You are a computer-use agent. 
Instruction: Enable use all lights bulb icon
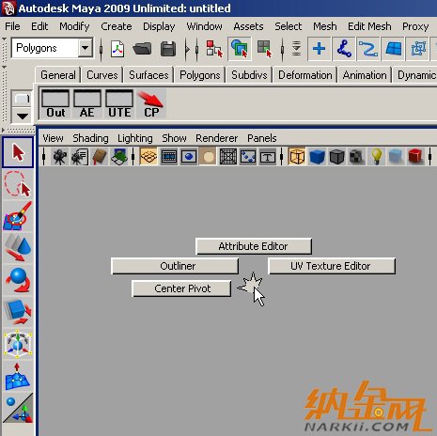coord(377,156)
